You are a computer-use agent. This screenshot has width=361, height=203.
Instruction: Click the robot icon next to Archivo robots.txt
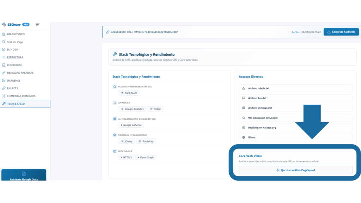244,88
